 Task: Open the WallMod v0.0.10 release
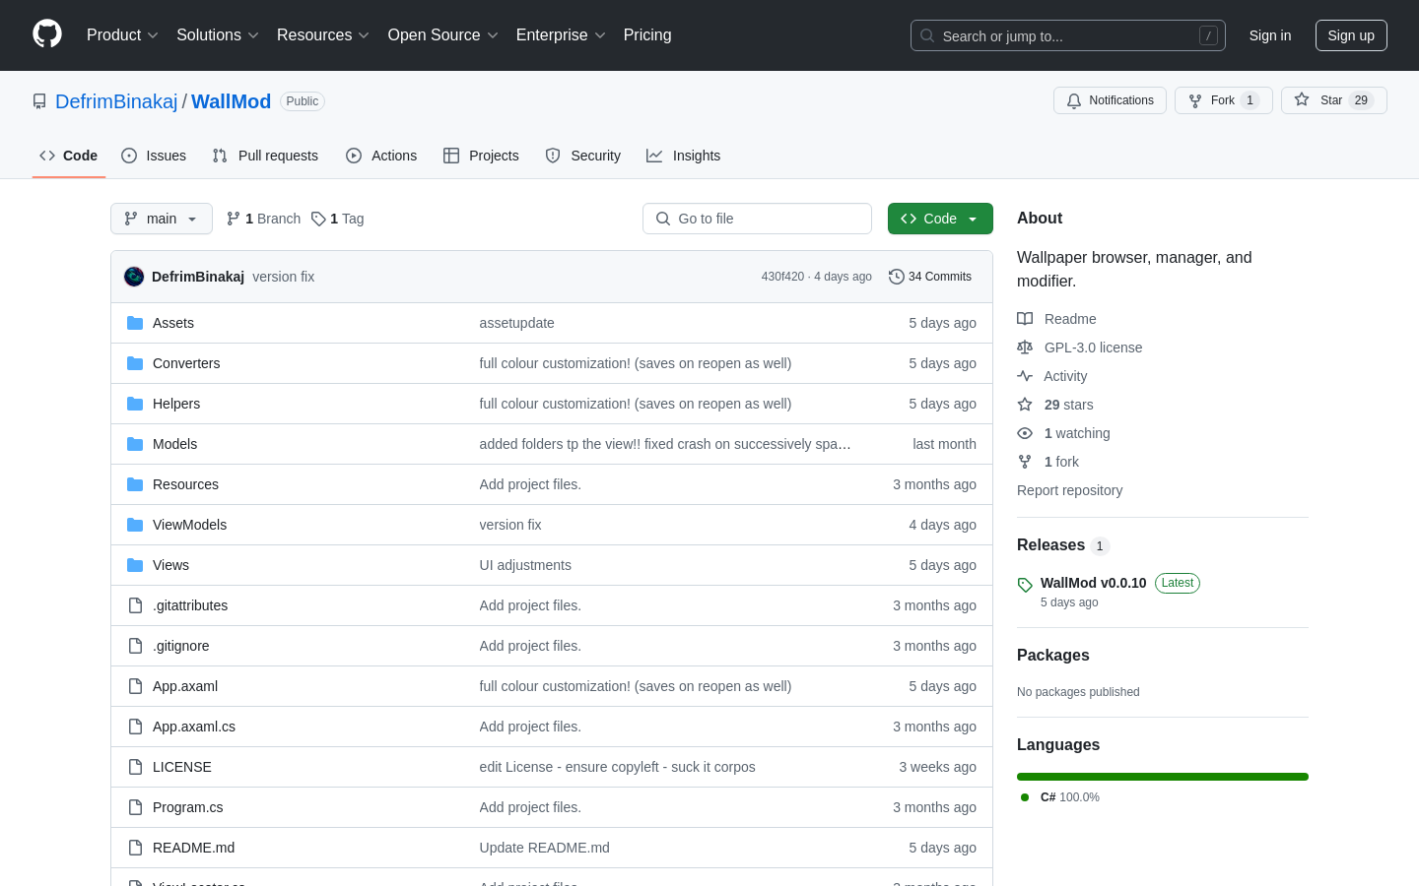click(1093, 583)
